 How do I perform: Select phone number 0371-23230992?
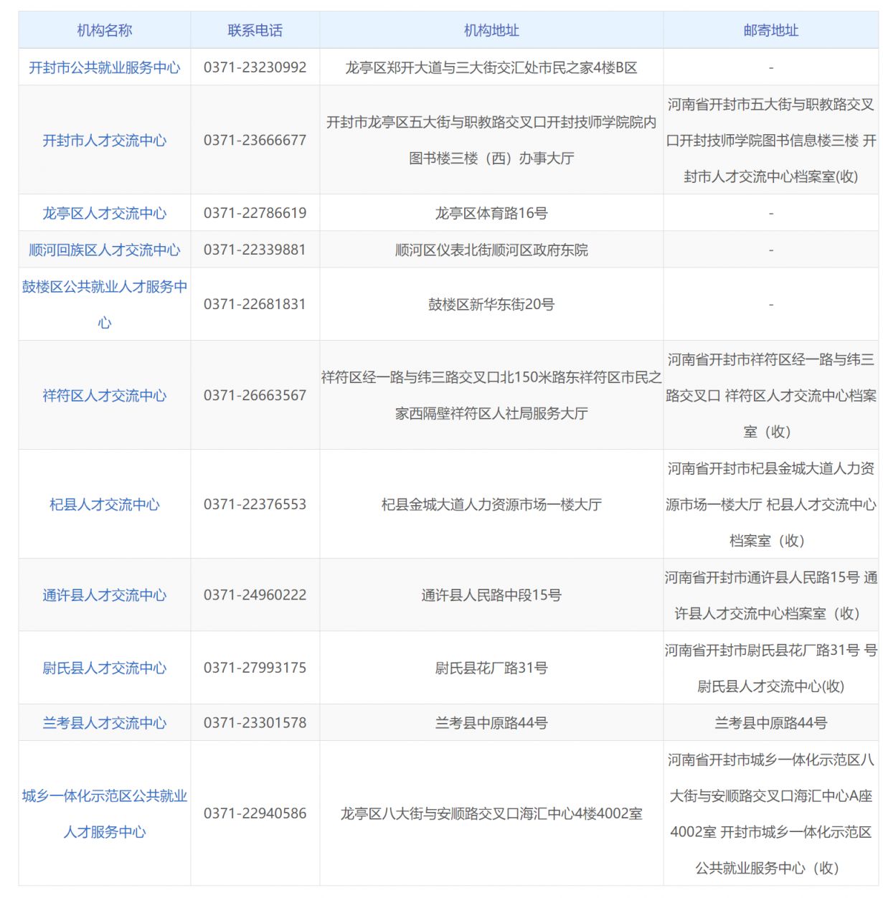click(255, 67)
